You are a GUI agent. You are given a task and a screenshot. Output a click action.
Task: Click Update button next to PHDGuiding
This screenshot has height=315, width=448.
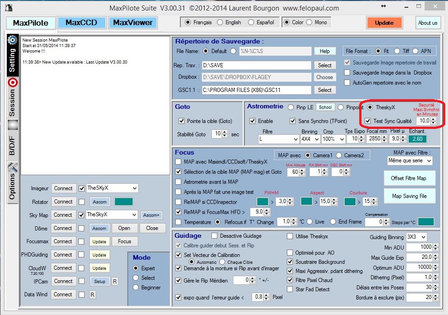tap(99, 255)
